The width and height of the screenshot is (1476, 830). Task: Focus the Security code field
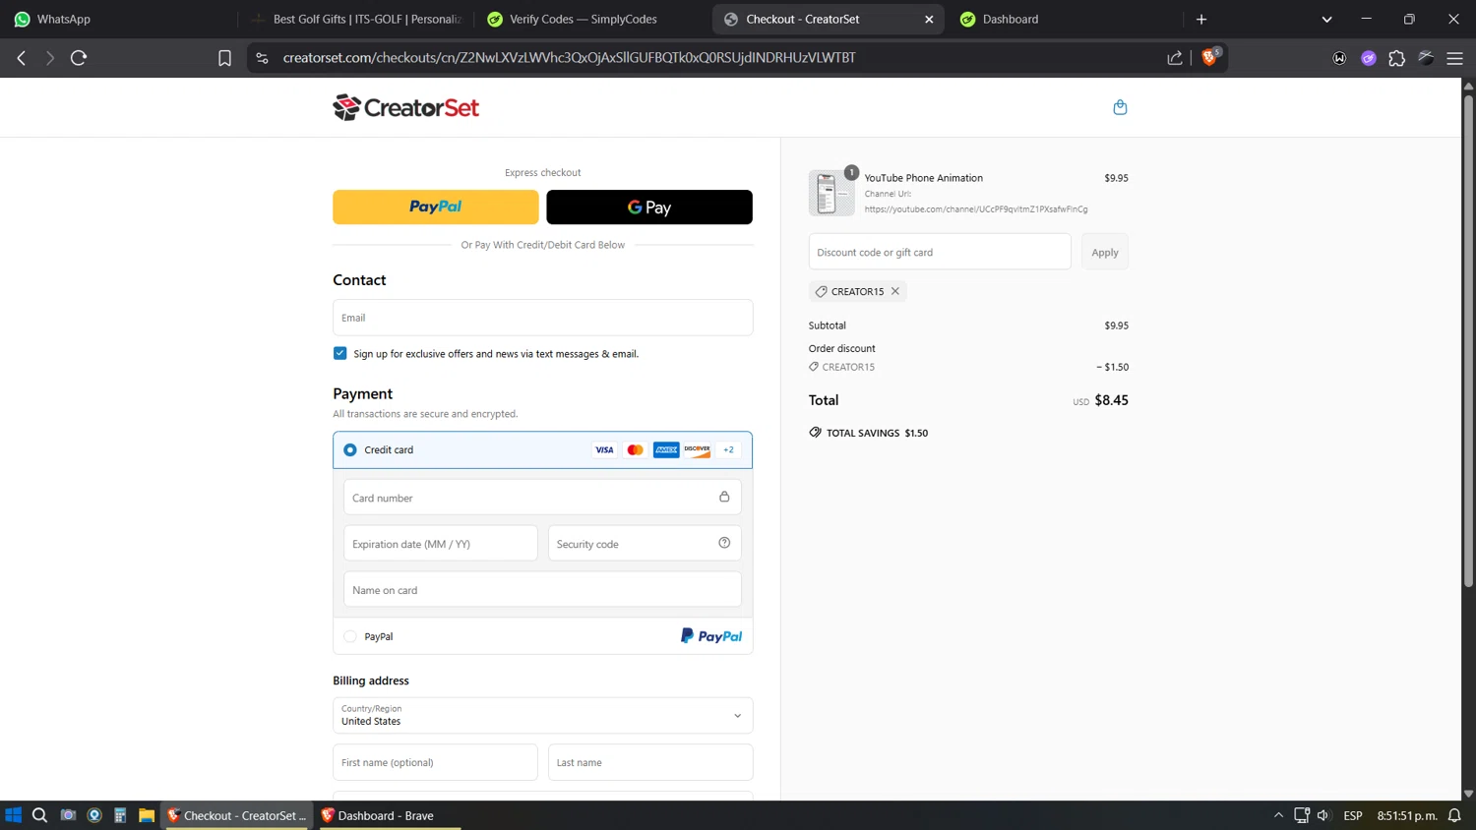[x=645, y=544]
